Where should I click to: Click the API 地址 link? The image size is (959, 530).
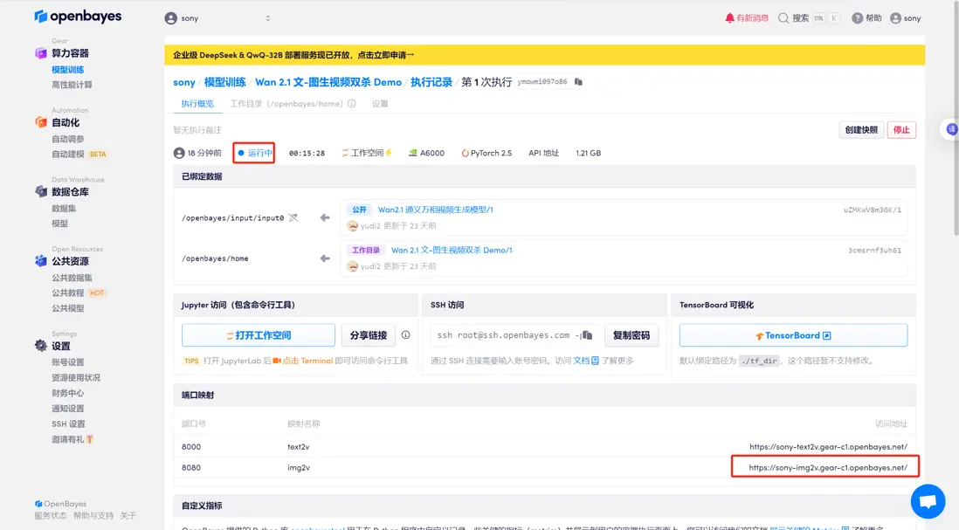coord(544,153)
